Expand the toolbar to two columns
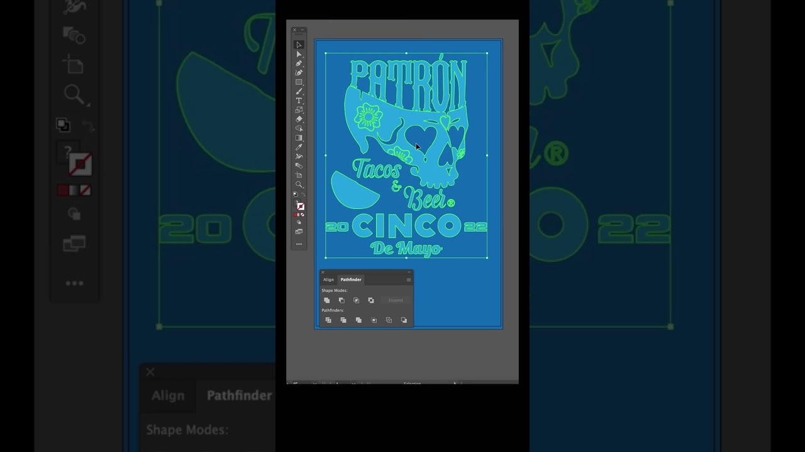This screenshot has height=452, width=805. click(x=303, y=30)
